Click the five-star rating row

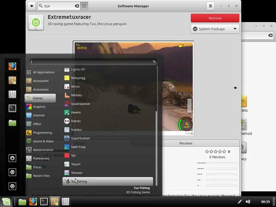click(x=217, y=163)
